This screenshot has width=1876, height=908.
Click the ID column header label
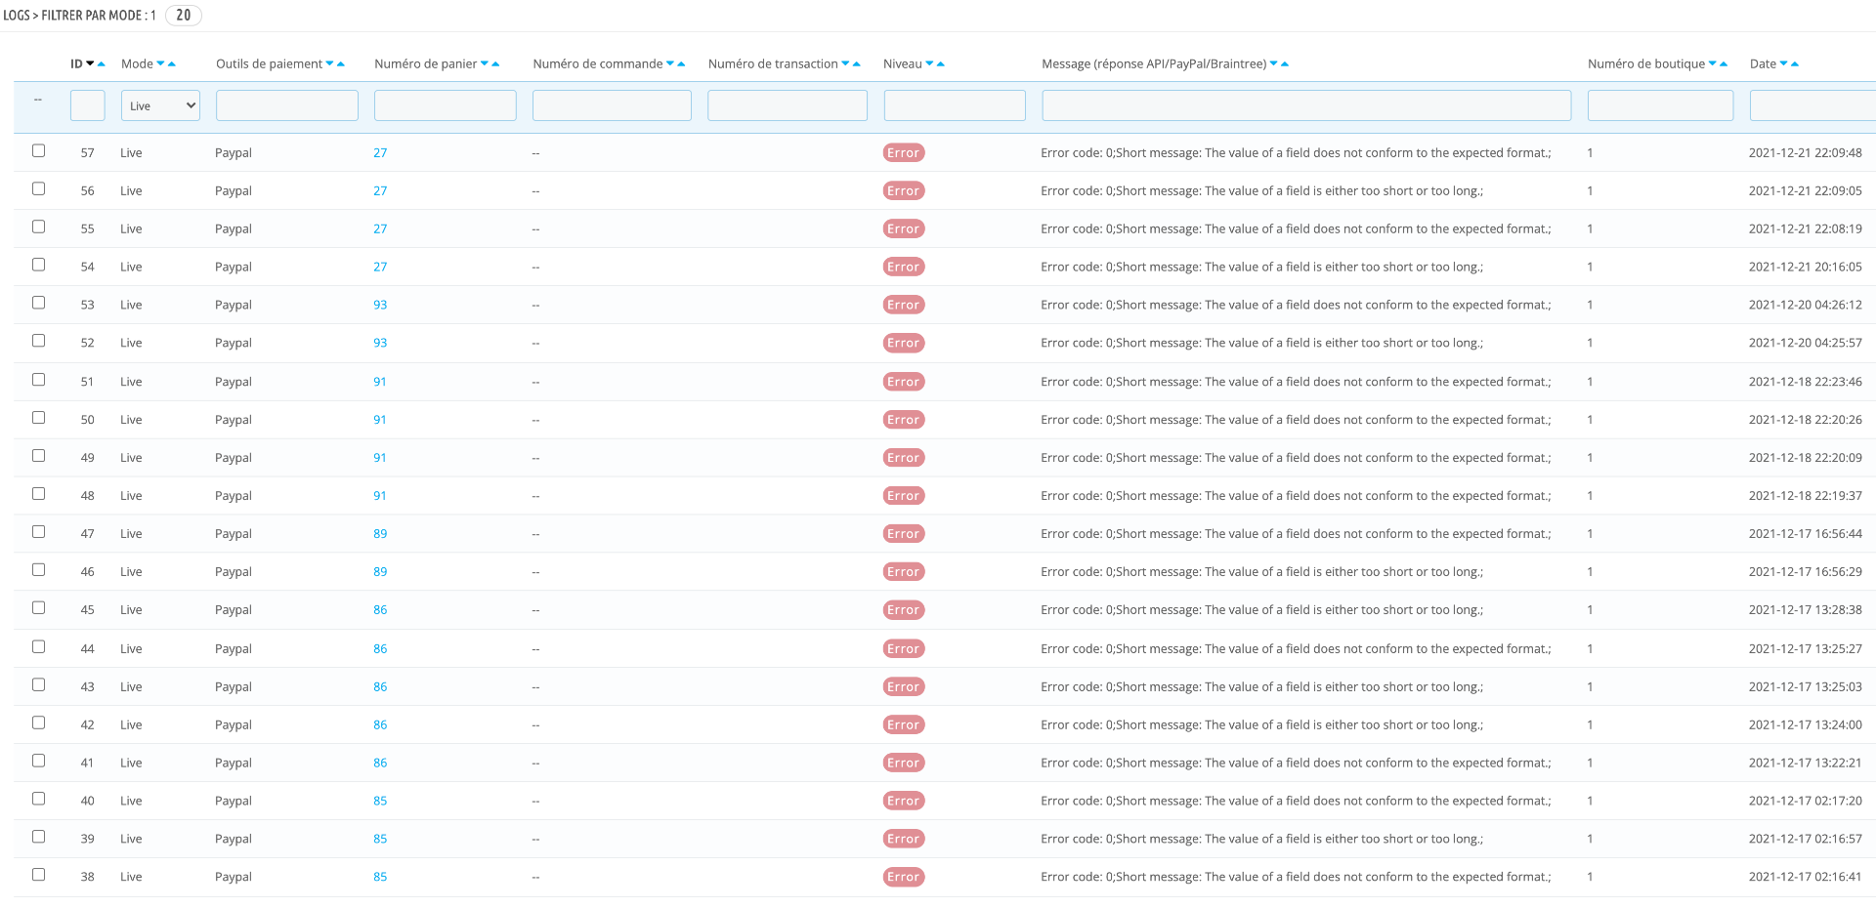point(76,63)
